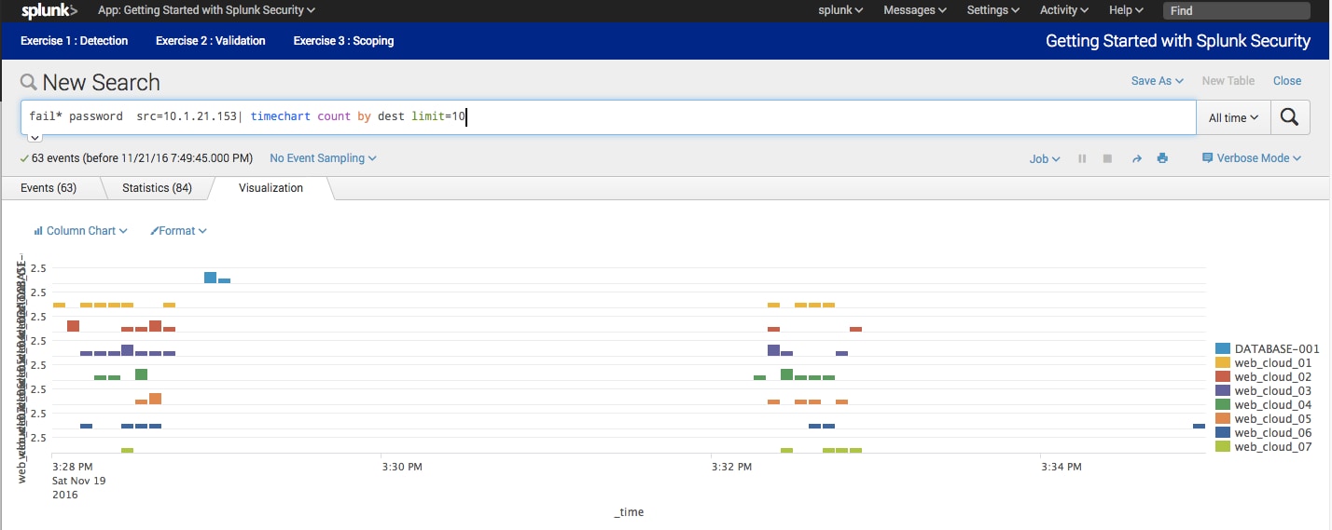Share the search job
Image resolution: width=1332 pixels, height=530 pixels.
point(1136,158)
